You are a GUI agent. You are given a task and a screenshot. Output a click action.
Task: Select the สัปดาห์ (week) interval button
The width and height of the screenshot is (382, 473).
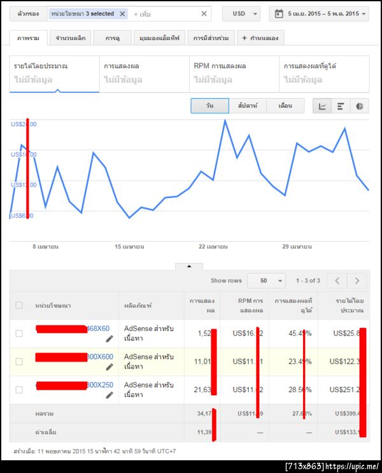click(x=247, y=106)
